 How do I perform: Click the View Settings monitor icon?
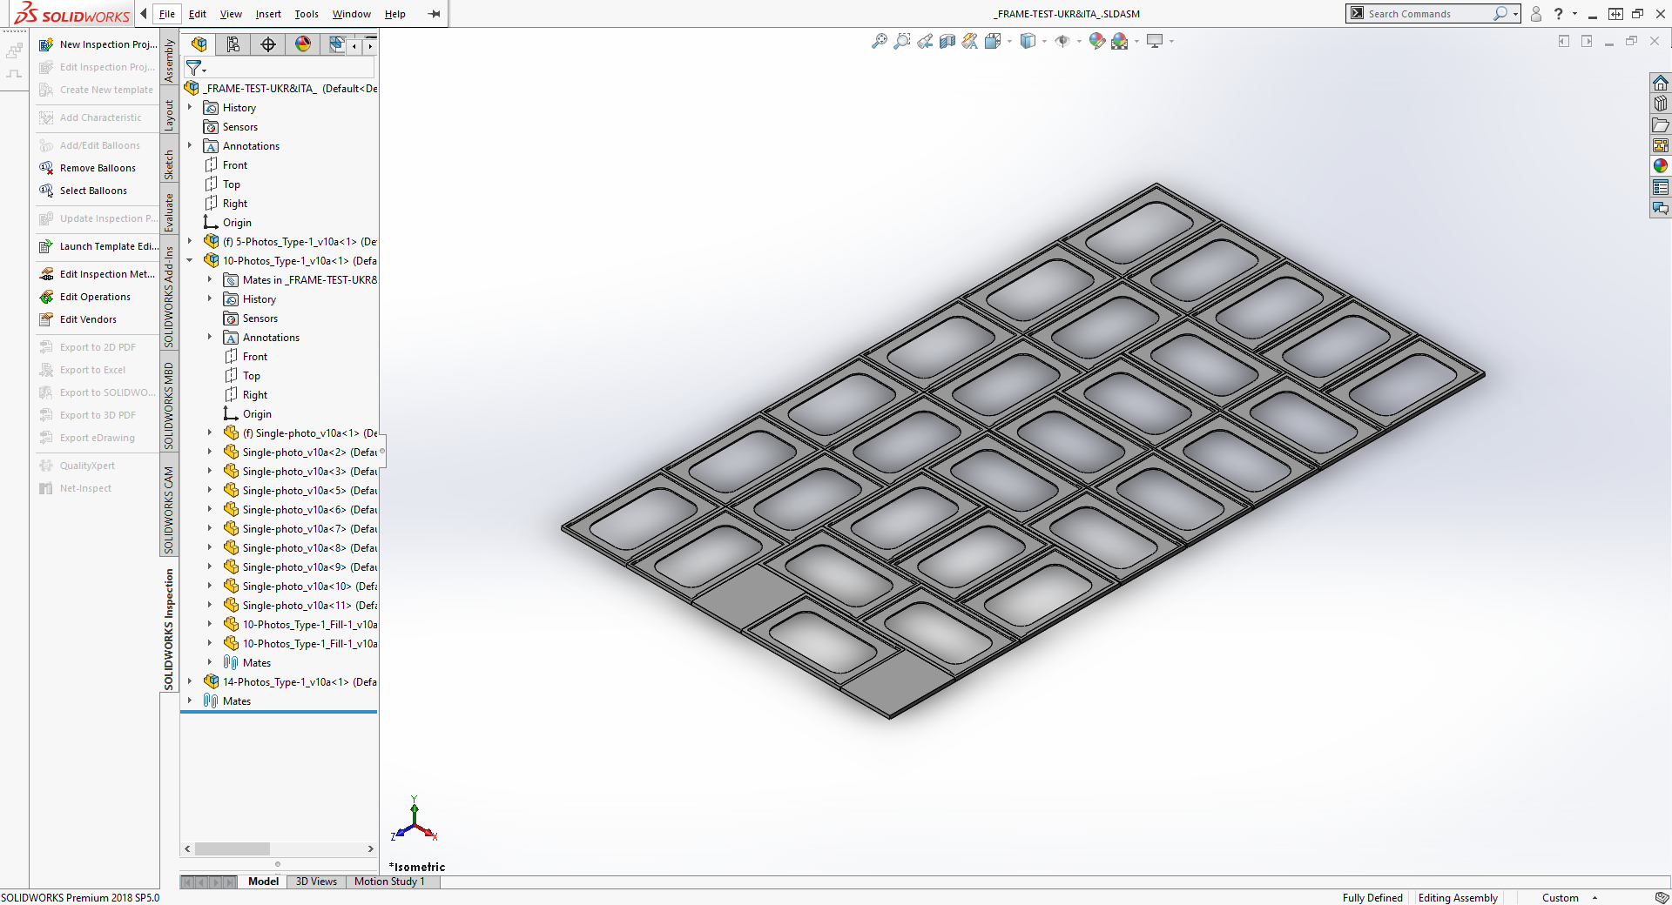pos(1156,41)
